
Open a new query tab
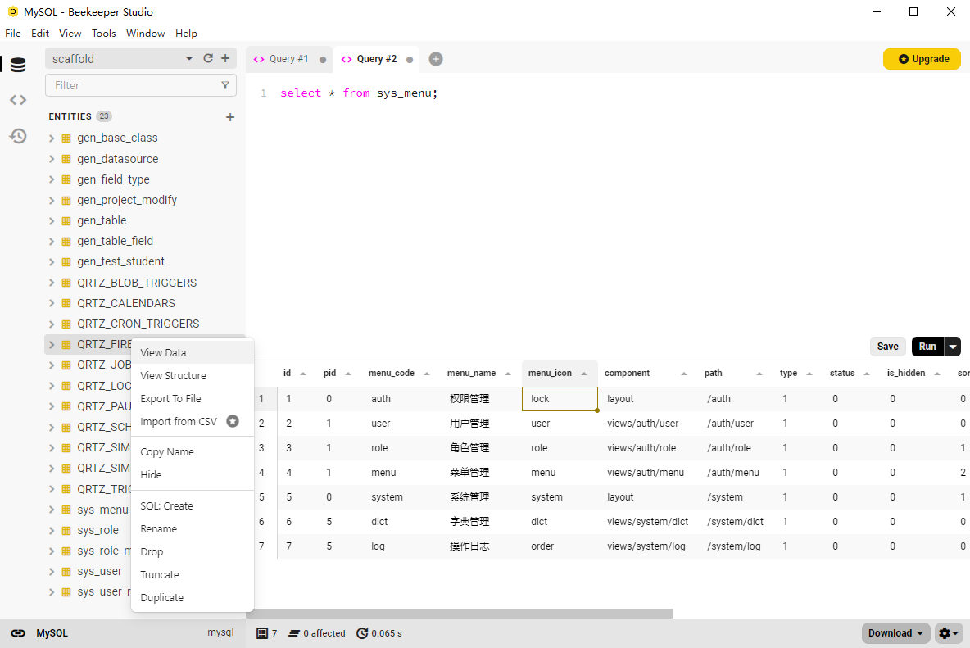[436, 59]
